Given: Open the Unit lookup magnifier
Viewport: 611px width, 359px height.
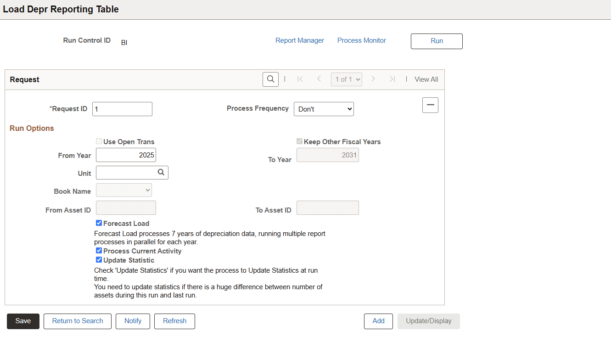Looking at the screenshot, I should click(x=161, y=172).
